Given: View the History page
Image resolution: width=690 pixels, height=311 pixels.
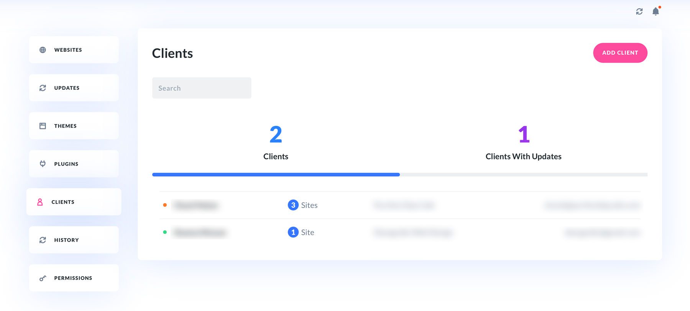Looking at the screenshot, I should (x=74, y=240).
